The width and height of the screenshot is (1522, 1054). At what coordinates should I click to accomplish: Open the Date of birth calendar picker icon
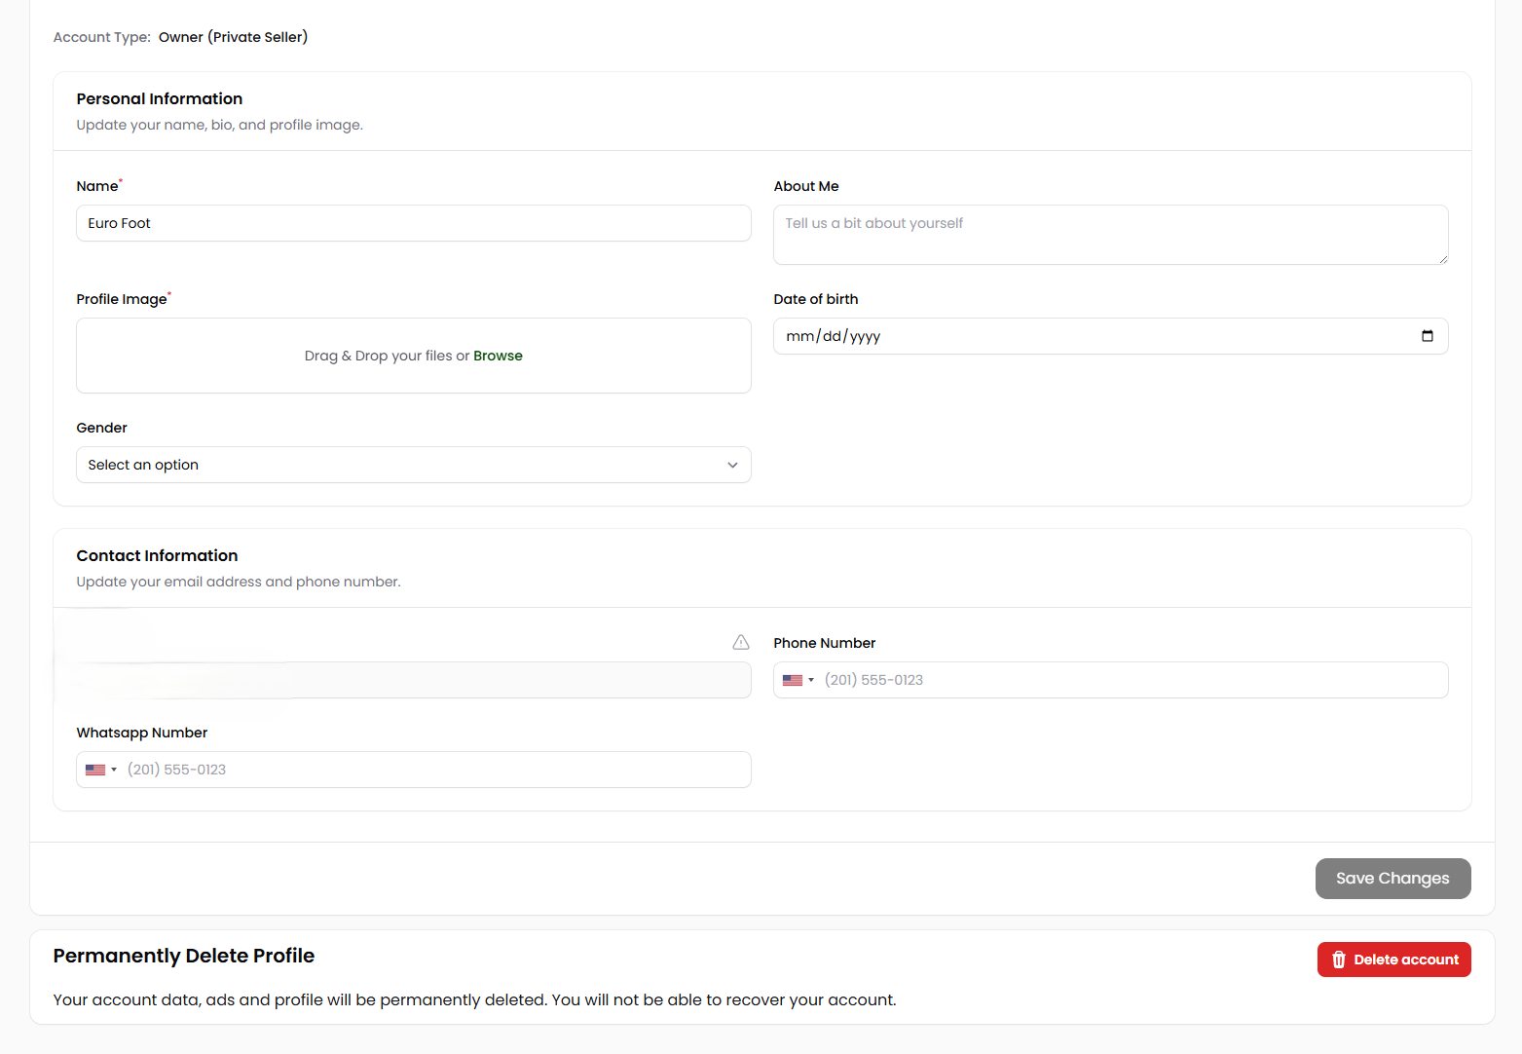pos(1427,336)
